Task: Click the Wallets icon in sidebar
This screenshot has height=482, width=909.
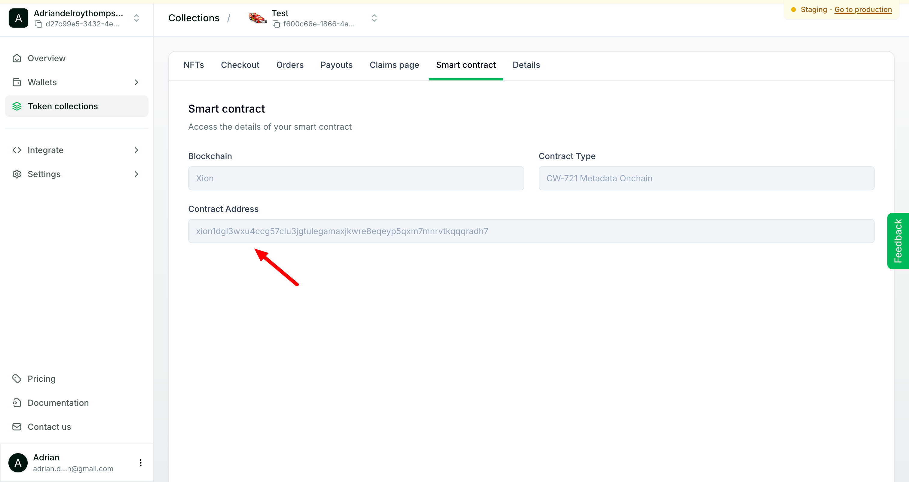Action: coord(17,82)
